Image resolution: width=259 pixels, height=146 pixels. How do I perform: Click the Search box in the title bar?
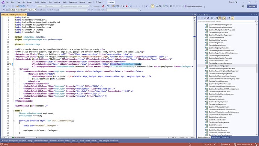100,2
